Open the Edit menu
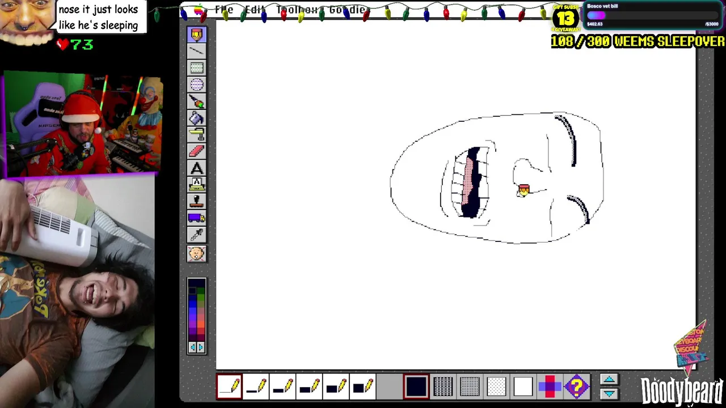Viewport: 726px width, 408px height. pos(255,10)
